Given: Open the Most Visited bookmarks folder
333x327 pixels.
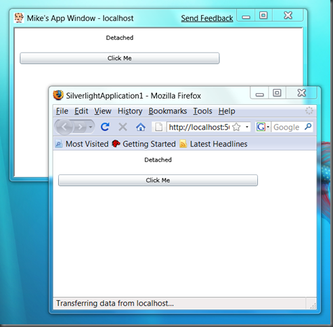Looking at the screenshot, I should (x=82, y=144).
